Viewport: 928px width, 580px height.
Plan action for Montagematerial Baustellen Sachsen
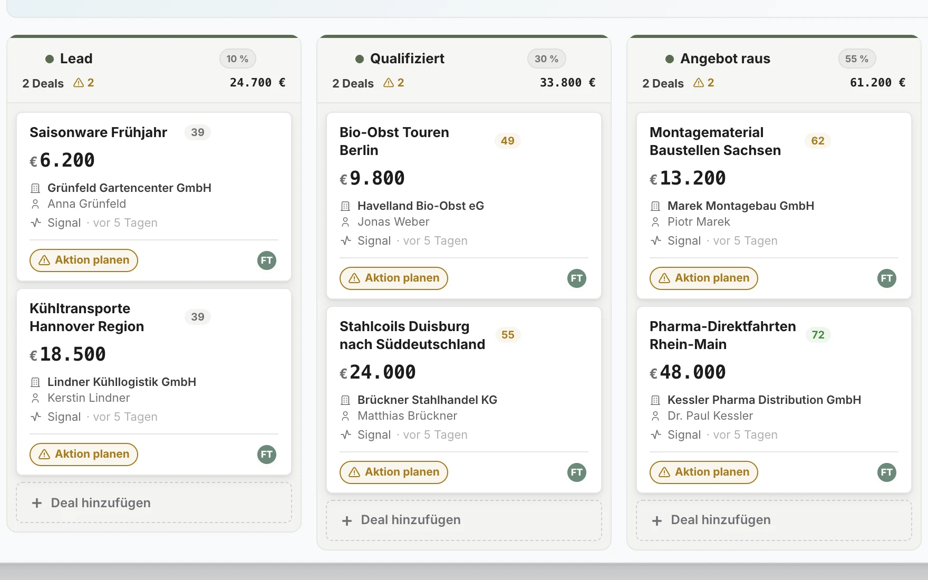coord(704,278)
